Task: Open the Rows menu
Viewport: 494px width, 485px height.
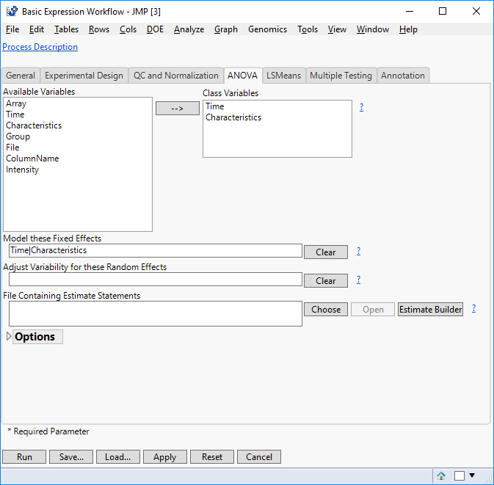Action: pos(99,29)
